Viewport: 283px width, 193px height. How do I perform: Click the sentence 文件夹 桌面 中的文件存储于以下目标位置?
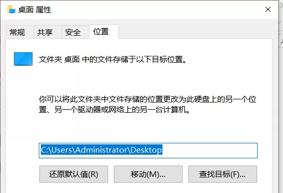(112, 59)
